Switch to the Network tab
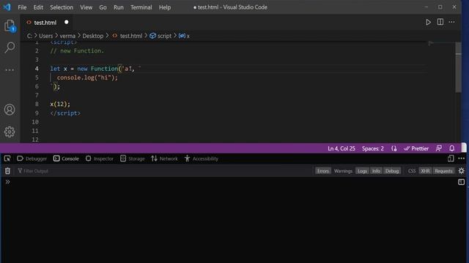The height and width of the screenshot is (263, 469). [x=164, y=159]
